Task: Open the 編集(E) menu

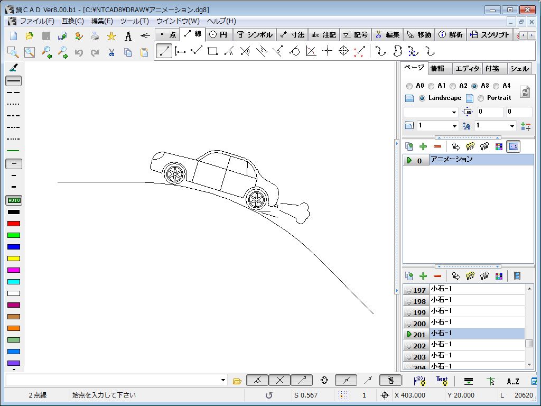Action: (102, 21)
